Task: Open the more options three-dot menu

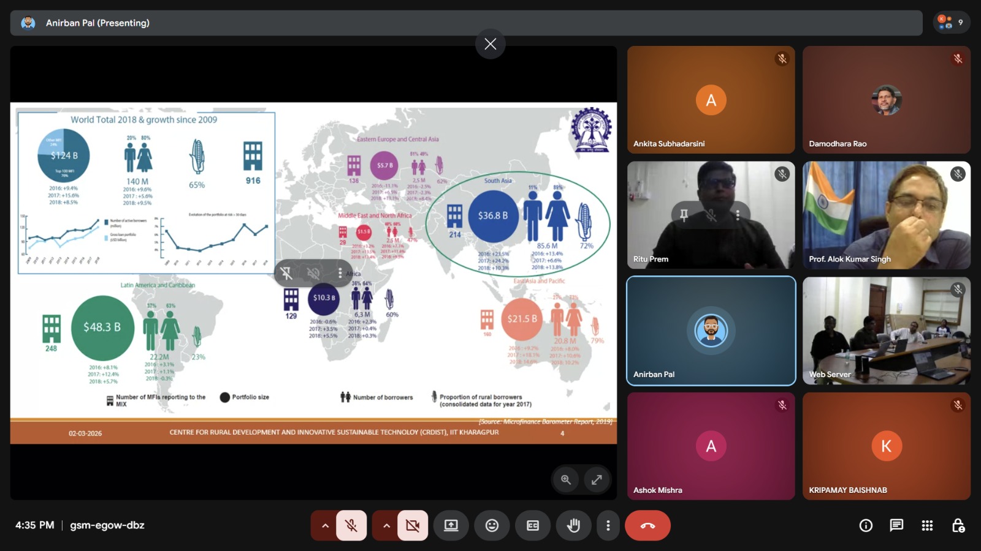Action: pyautogui.click(x=608, y=525)
